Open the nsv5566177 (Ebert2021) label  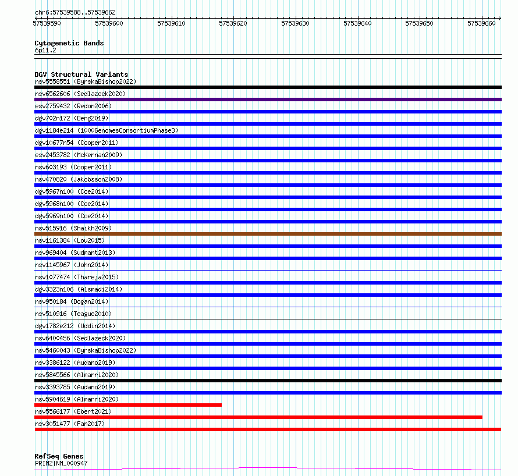pyautogui.click(x=73, y=411)
